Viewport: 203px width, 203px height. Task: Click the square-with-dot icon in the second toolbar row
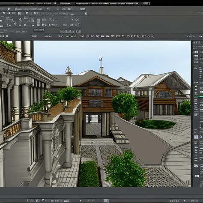click(x=27, y=13)
